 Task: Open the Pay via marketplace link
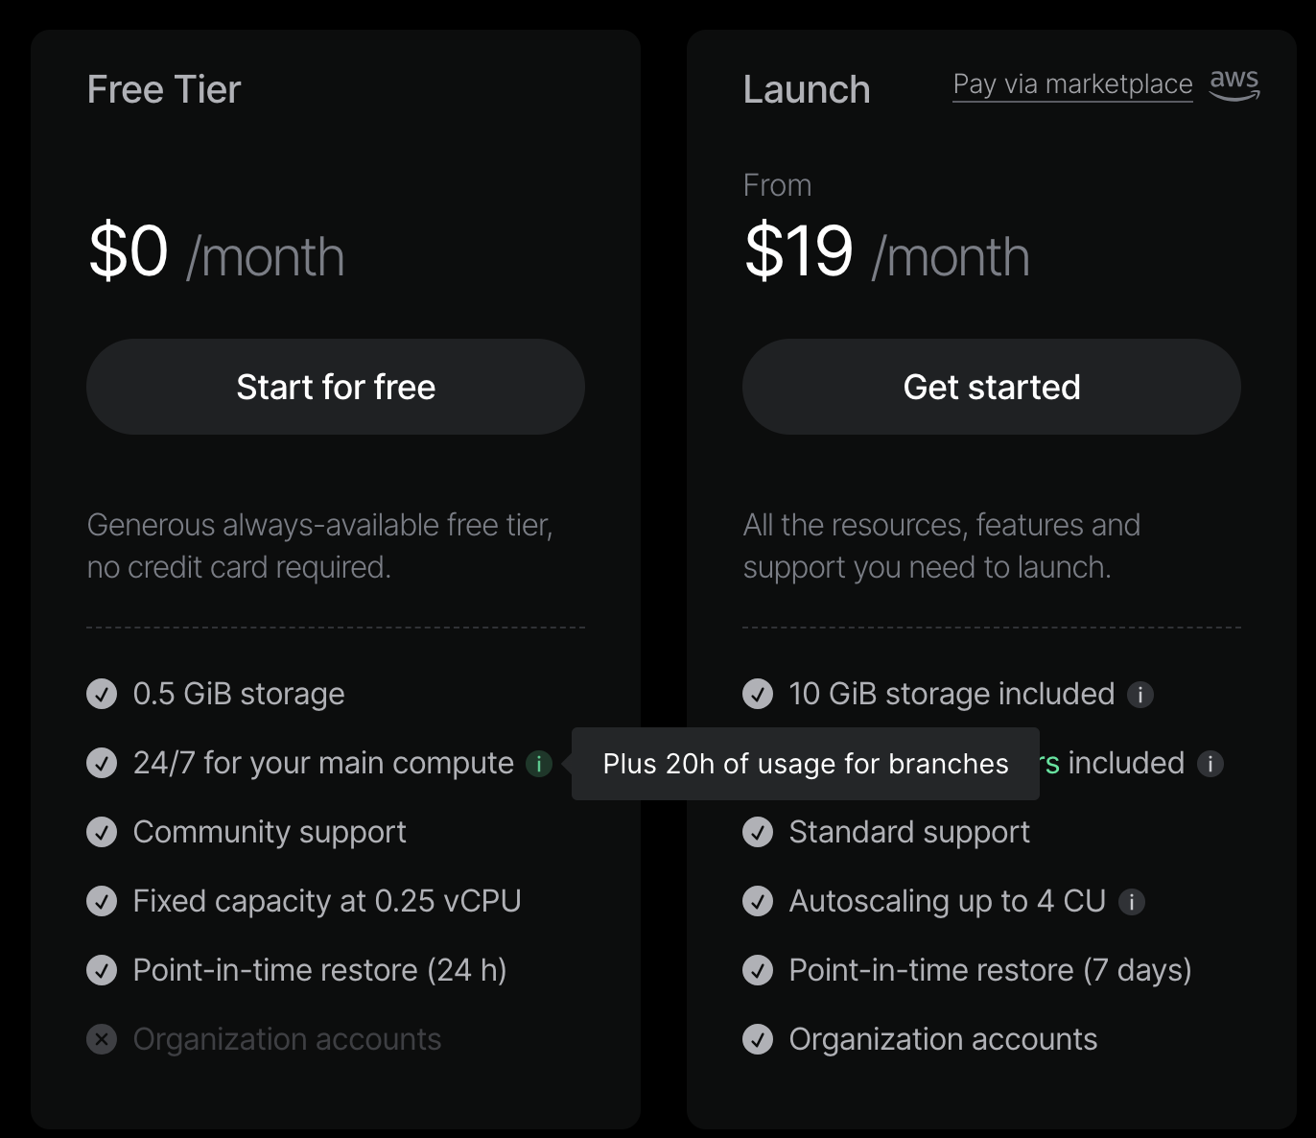pyautogui.click(x=1072, y=84)
